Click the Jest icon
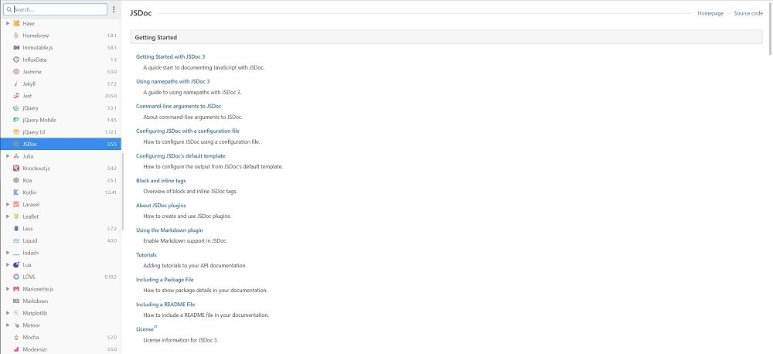 point(16,96)
